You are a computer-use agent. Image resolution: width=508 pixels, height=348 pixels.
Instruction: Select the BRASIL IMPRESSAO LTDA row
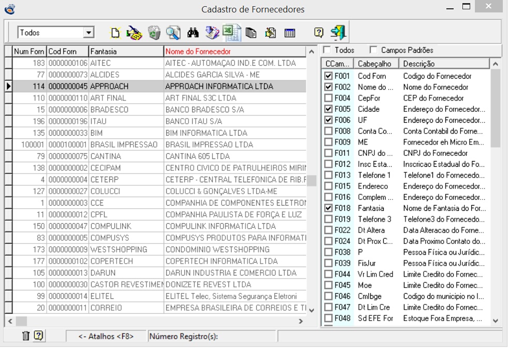click(x=155, y=144)
